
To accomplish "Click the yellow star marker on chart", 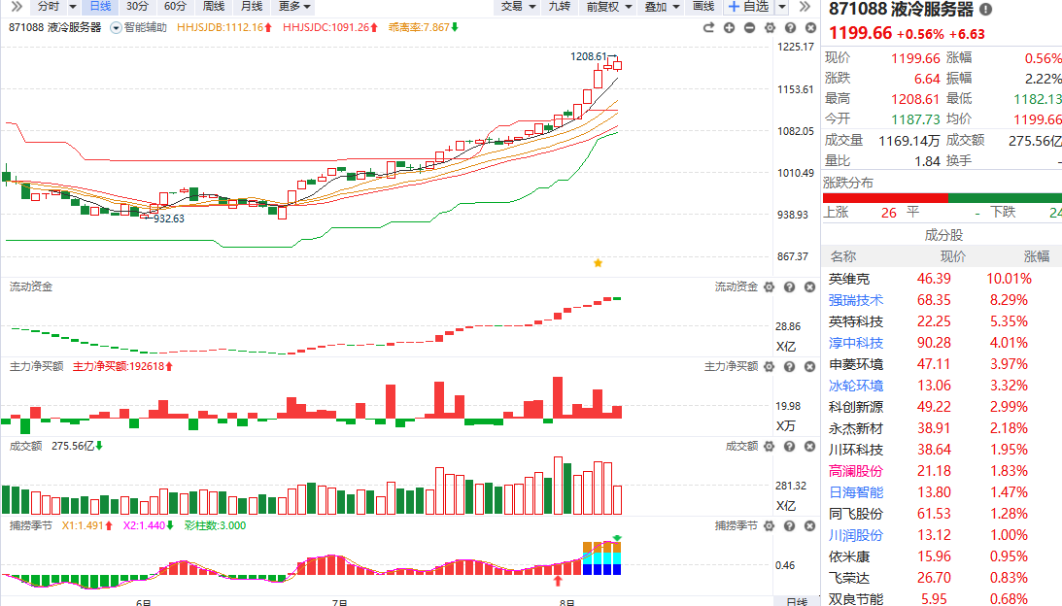I will tap(599, 263).
